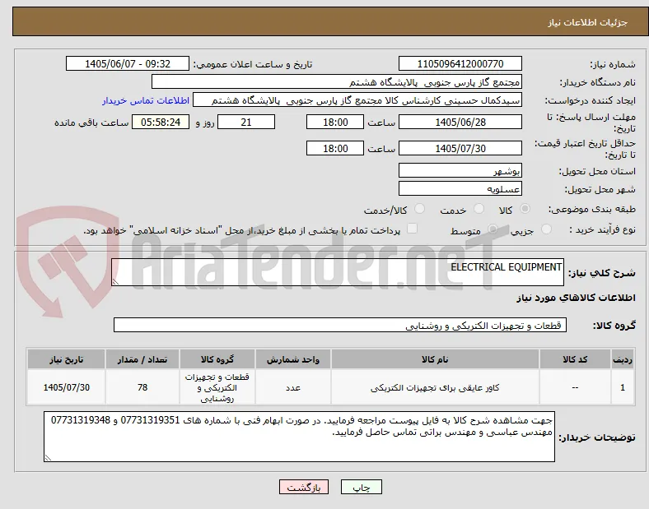Click the نام کالا column header
The image size is (649, 509).
click(x=435, y=359)
